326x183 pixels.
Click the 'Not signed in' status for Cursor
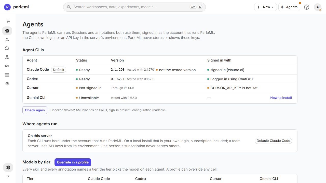coord(90,88)
